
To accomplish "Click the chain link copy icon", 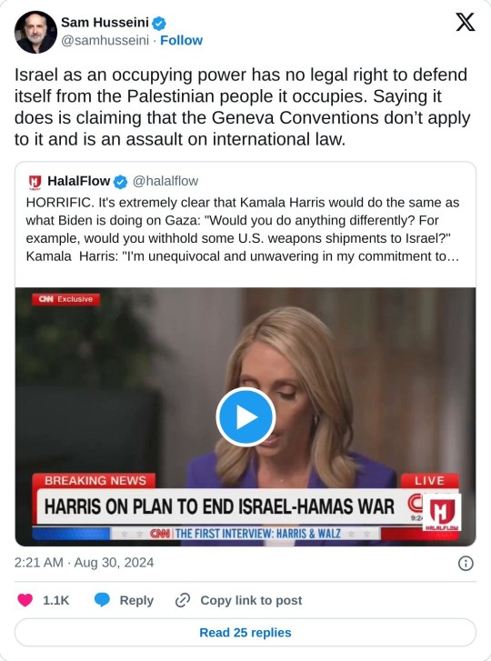I will [183, 600].
